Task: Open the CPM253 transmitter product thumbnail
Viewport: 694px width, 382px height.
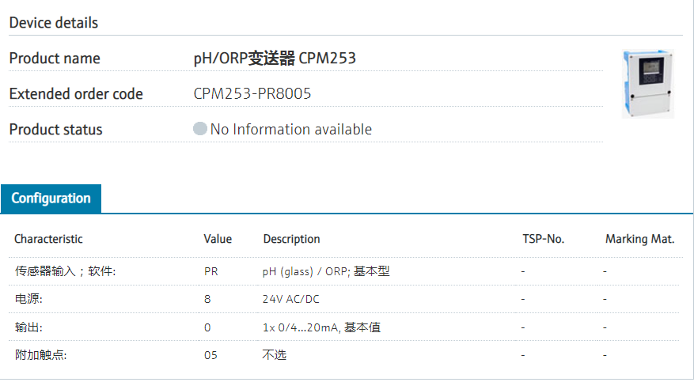Action: click(x=647, y=84)
